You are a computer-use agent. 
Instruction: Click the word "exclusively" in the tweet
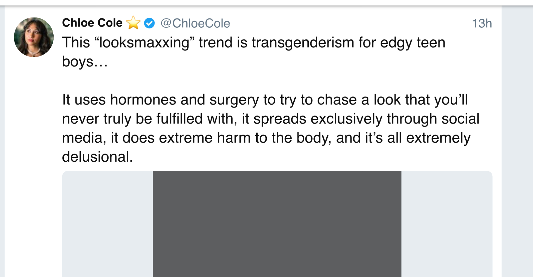[346, 119]
